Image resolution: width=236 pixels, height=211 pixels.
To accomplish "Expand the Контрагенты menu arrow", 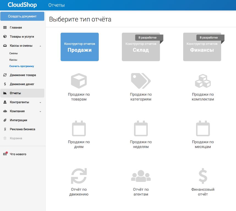I will (40, 102).
